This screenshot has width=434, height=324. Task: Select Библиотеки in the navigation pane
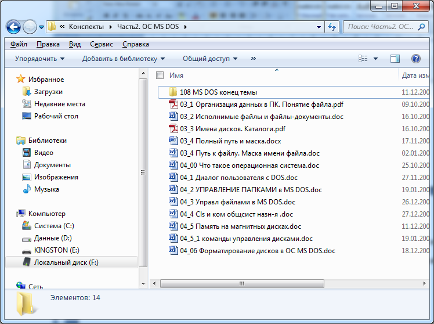[48, 141]
